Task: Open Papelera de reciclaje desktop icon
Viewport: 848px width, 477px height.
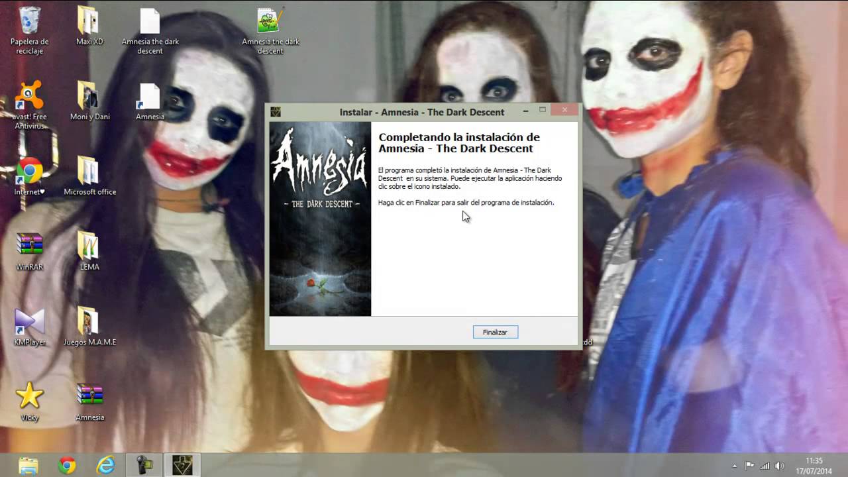Action: click(30, 30)
